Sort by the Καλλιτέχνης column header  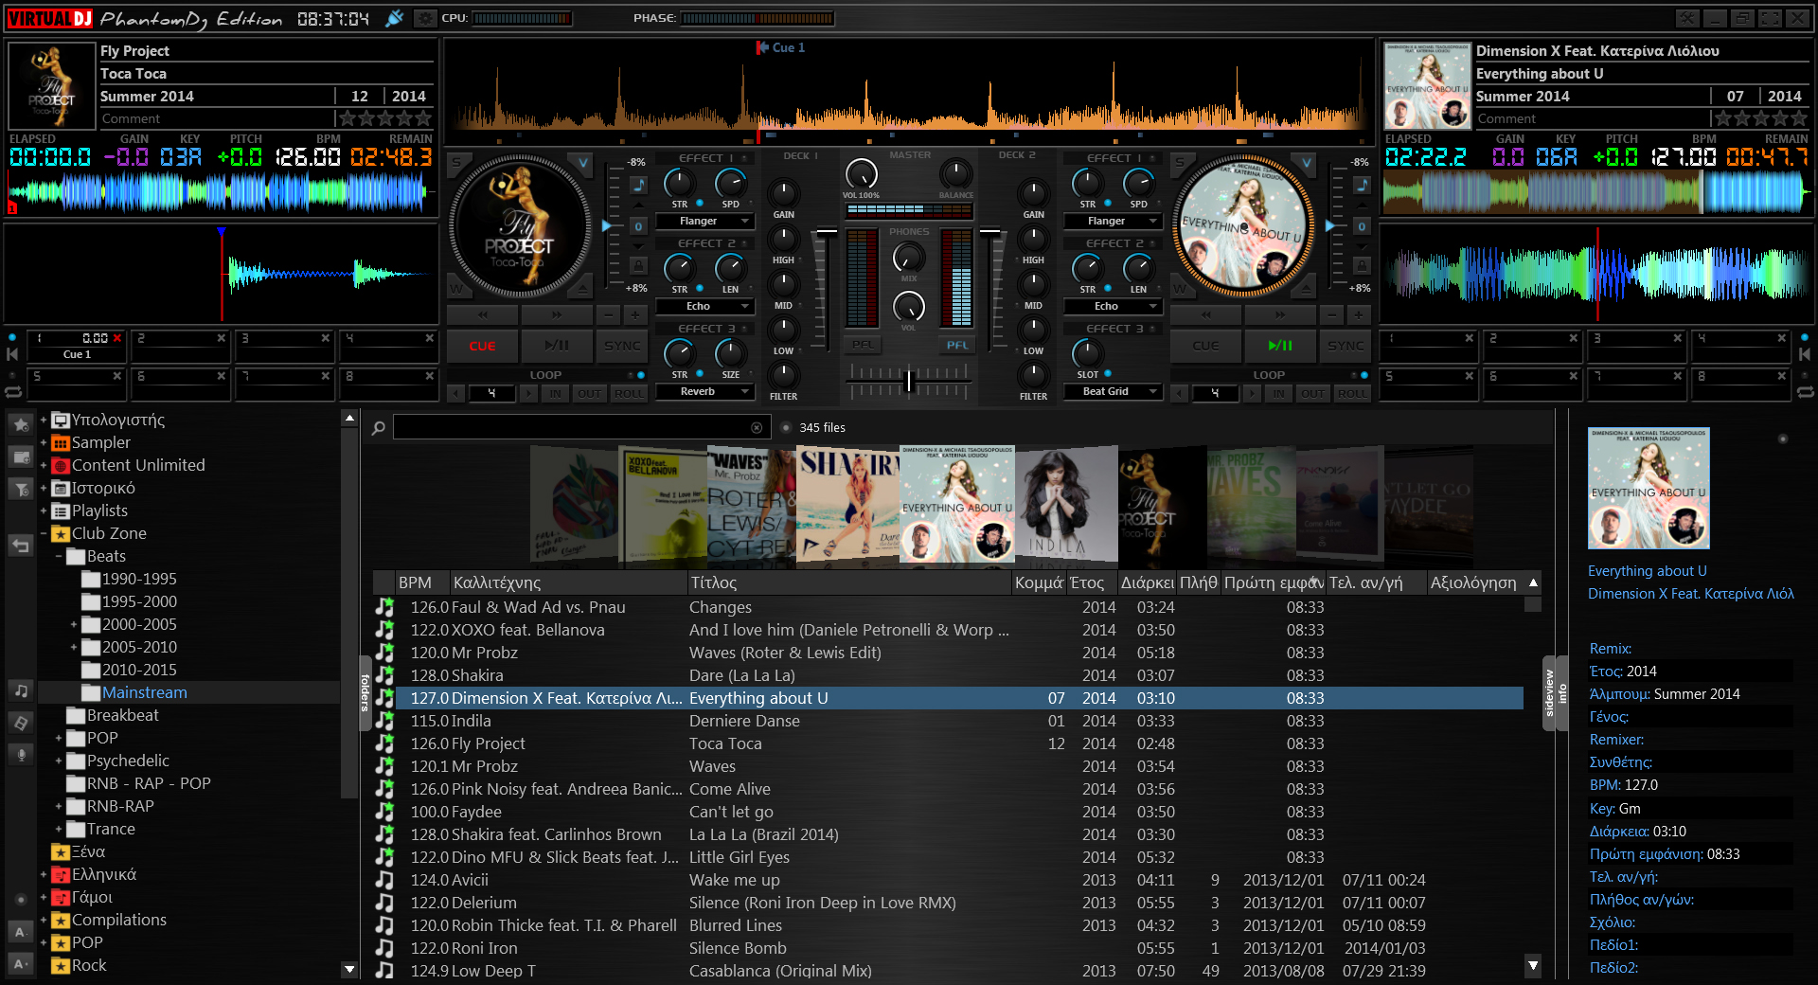(568, 582)
